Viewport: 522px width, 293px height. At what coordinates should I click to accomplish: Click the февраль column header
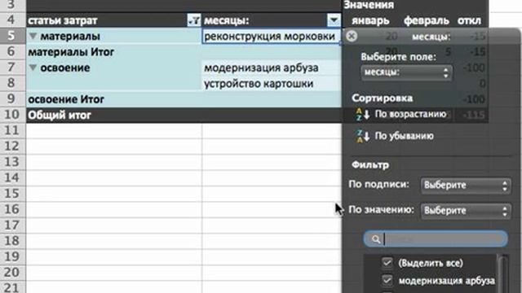[x=427, y=21]
